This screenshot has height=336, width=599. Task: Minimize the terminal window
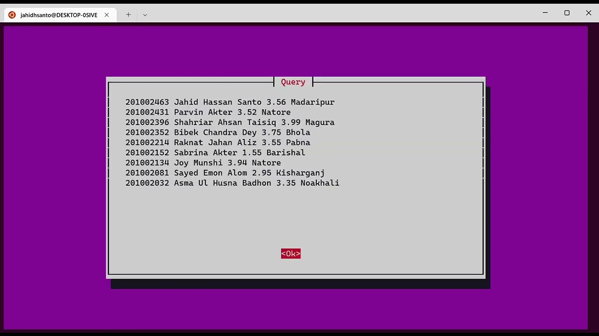pyautogui.click(x=545, y=13)
